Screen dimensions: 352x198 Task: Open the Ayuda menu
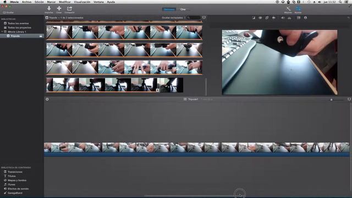111,2
